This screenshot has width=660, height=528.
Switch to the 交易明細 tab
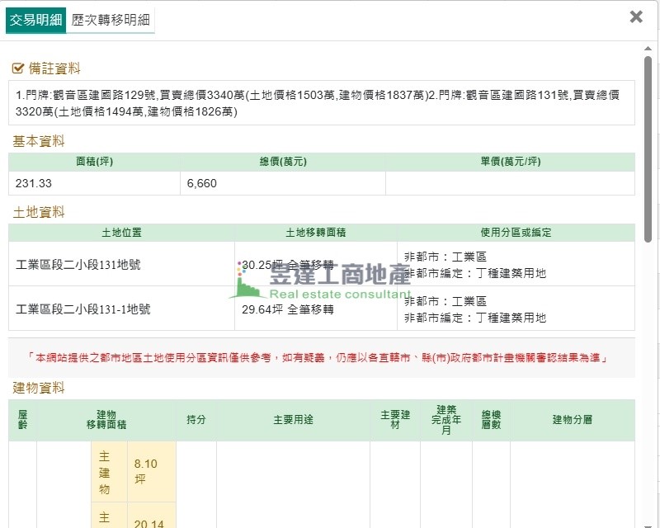(x=35, y=20)
